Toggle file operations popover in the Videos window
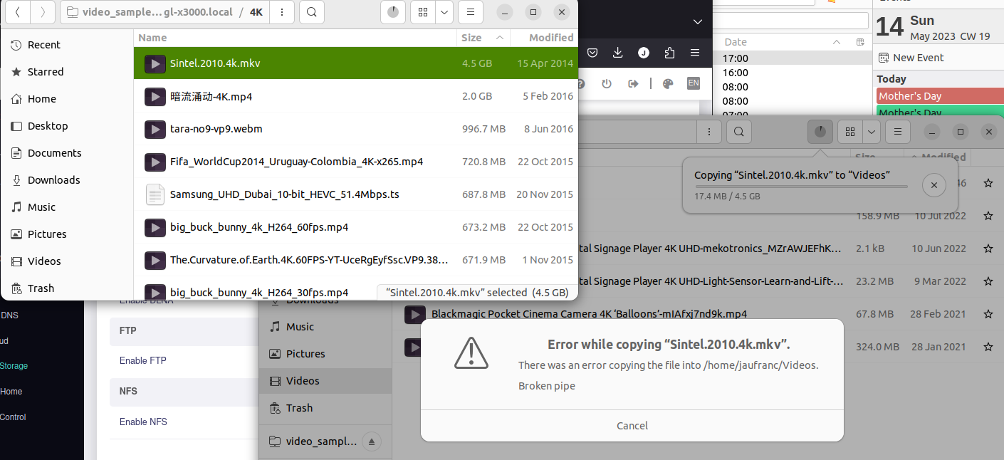This screenshot has height=460, width=1004. coord(820,132)
